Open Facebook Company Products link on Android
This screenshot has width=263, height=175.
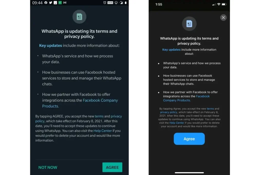[x=80, y=103]
